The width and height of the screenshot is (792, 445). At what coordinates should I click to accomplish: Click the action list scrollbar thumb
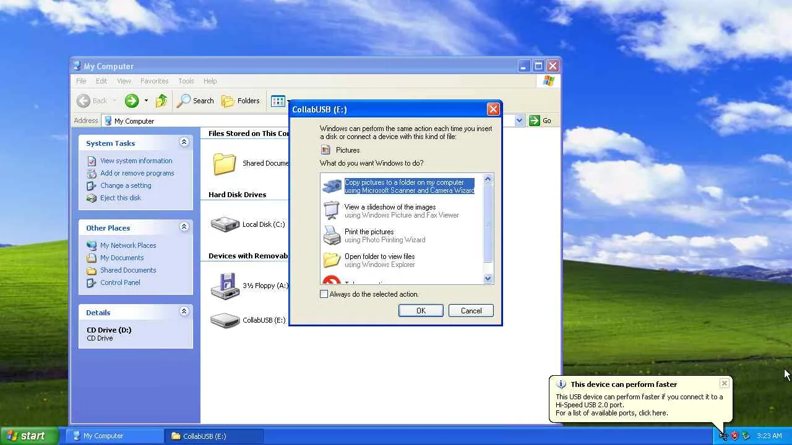(x=488, y=222)
